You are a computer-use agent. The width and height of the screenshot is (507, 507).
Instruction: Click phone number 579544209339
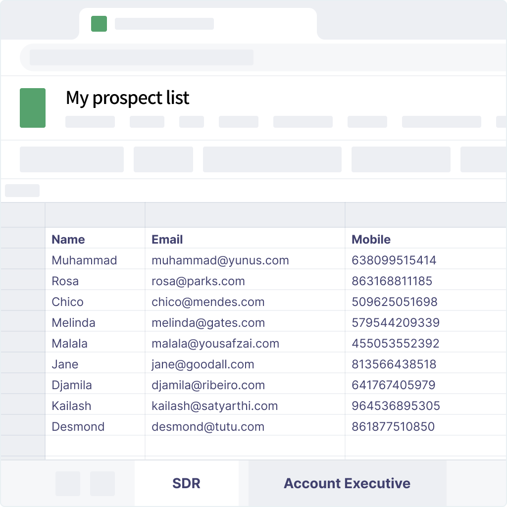(x=396, y=322)
